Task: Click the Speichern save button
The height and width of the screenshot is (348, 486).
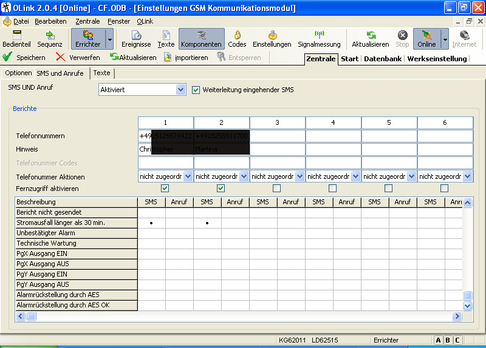Action: pos(24,58)
